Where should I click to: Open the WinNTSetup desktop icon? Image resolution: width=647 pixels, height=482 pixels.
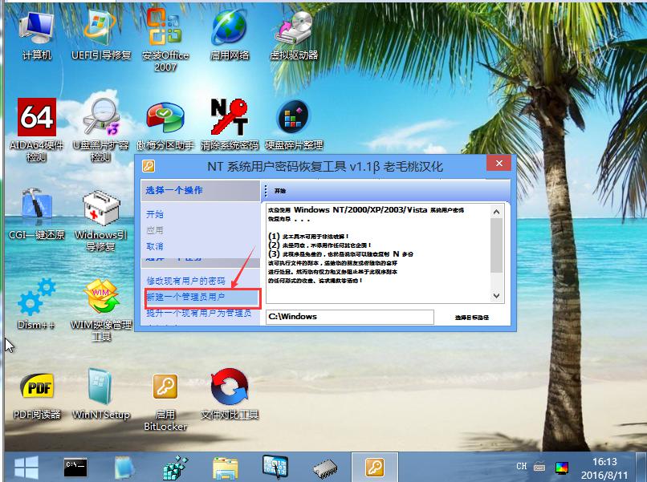(x=101, y=393)
